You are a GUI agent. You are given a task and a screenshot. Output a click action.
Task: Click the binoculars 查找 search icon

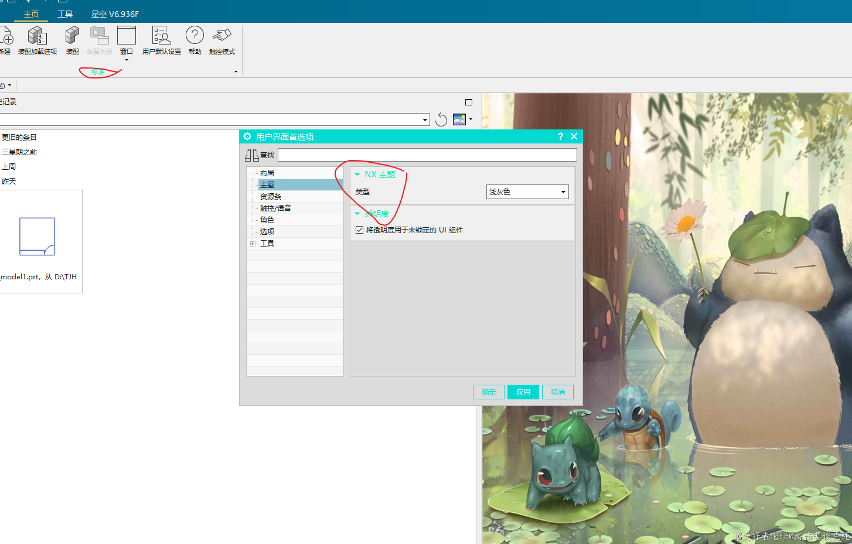[252, 155]
